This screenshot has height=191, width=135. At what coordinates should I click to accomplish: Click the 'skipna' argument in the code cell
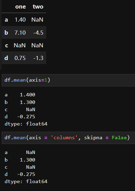point(93,138)
